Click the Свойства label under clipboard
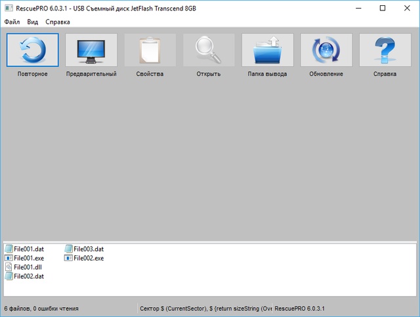Screen dimensions: 420x317 click(150, 74)
